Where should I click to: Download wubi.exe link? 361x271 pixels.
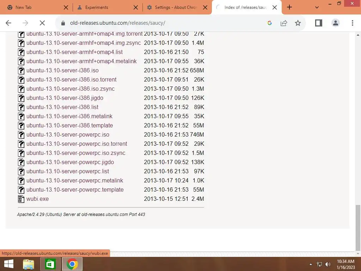click(x=37, y=199)
